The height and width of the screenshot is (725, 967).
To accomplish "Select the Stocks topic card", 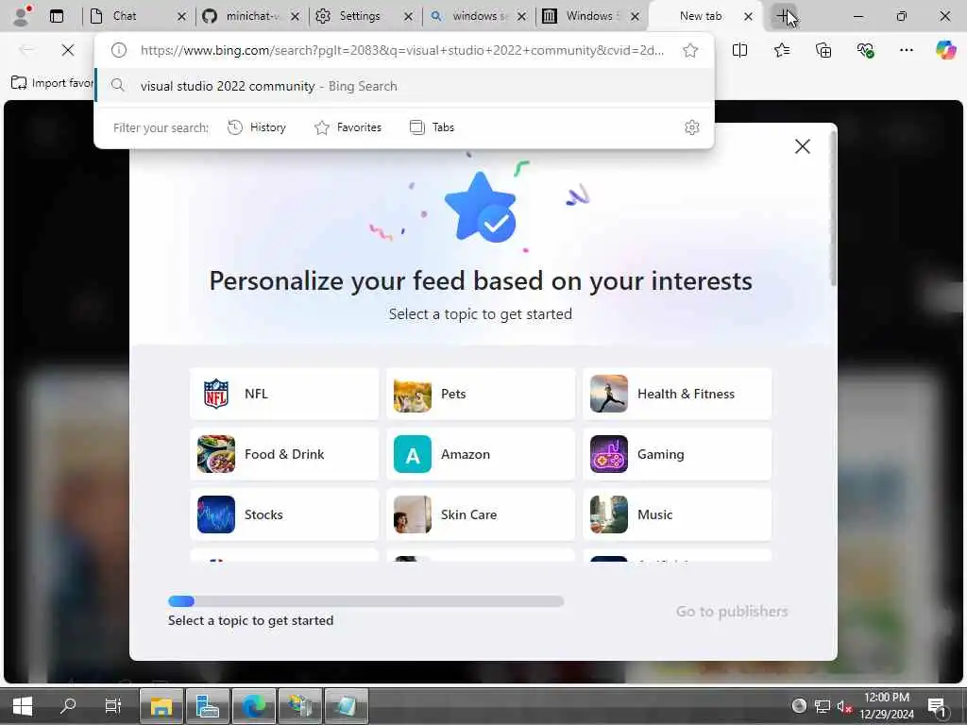I will [x=284, y=514].
